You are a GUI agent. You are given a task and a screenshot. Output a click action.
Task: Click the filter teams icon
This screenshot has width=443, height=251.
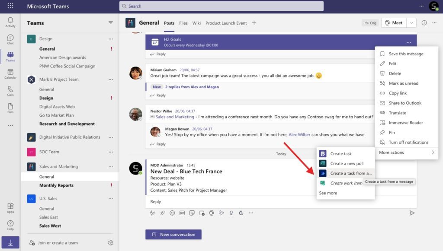click(x=111, y=23)
